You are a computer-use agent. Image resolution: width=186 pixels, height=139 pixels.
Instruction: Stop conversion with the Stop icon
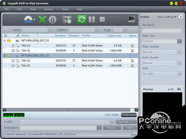[102, 19]
